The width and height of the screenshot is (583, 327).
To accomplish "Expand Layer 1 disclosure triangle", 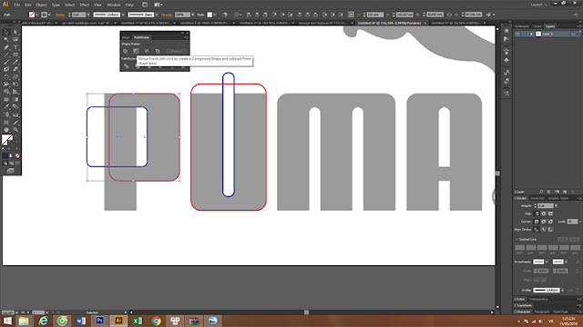I will coord(531,34).
